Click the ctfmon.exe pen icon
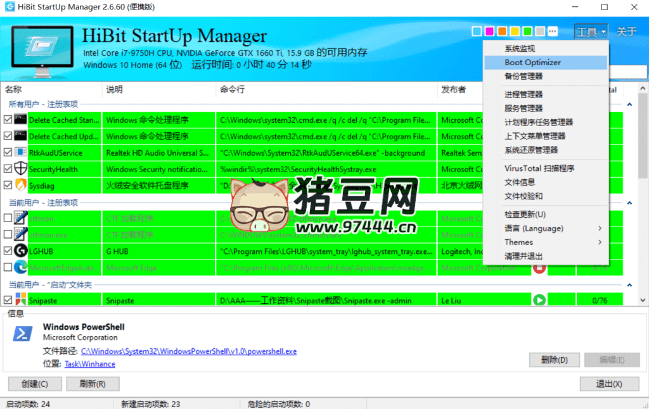The image size is (649, 409). pyautogui.click(x=20, y=234)
